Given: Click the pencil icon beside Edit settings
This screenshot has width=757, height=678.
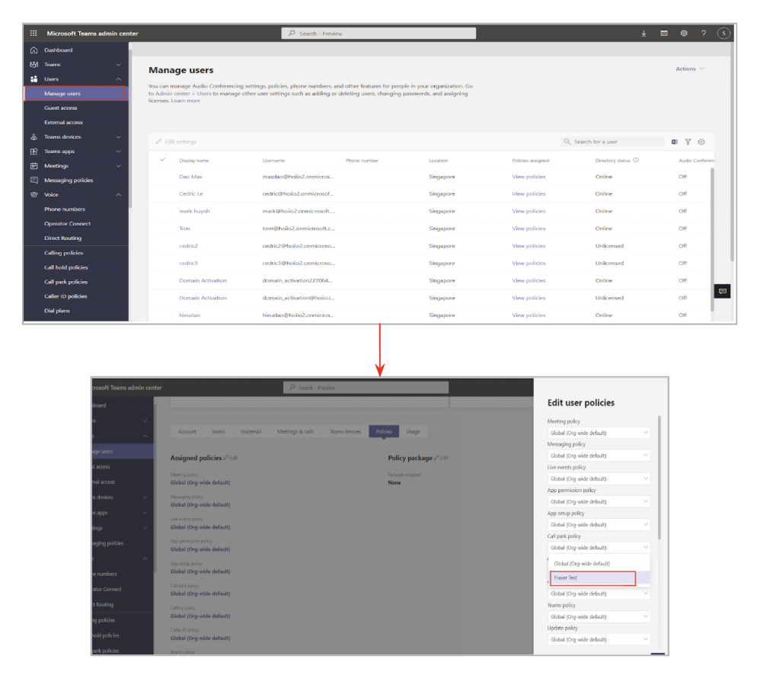Looking at the screenshot, I should tap(158, 142).
